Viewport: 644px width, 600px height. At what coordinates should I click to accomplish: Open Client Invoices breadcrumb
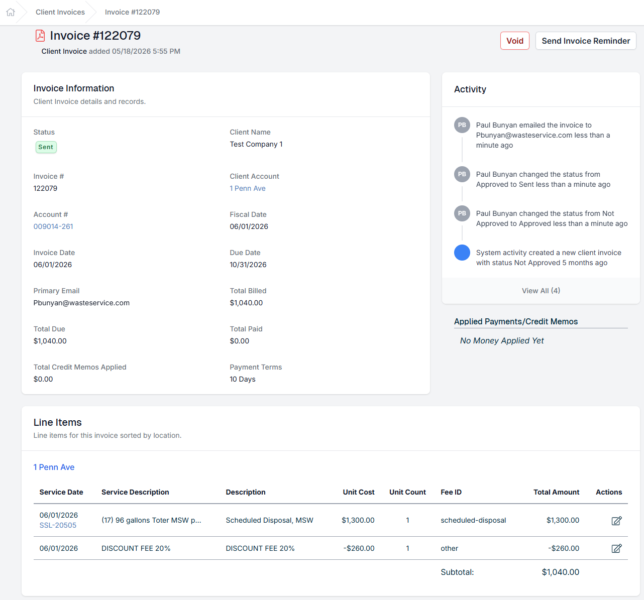click(60, 12)
